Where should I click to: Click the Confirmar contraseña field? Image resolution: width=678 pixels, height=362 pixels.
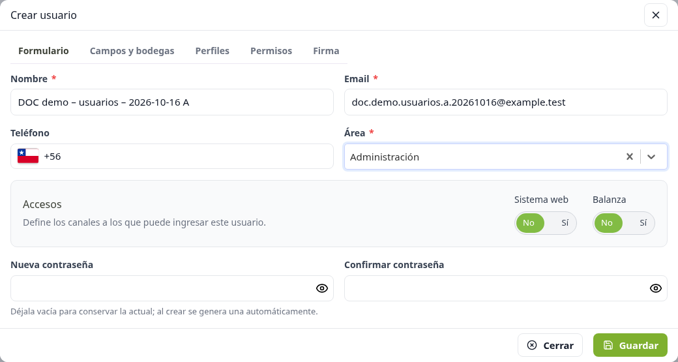pyautogui.click(x=505, y=288)
